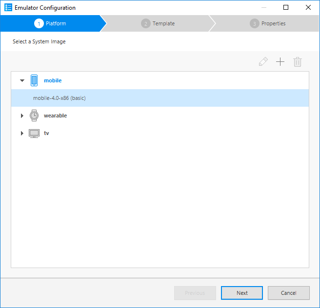
Task: Switch to the Template step tab
Action: [x=158, y=23]
